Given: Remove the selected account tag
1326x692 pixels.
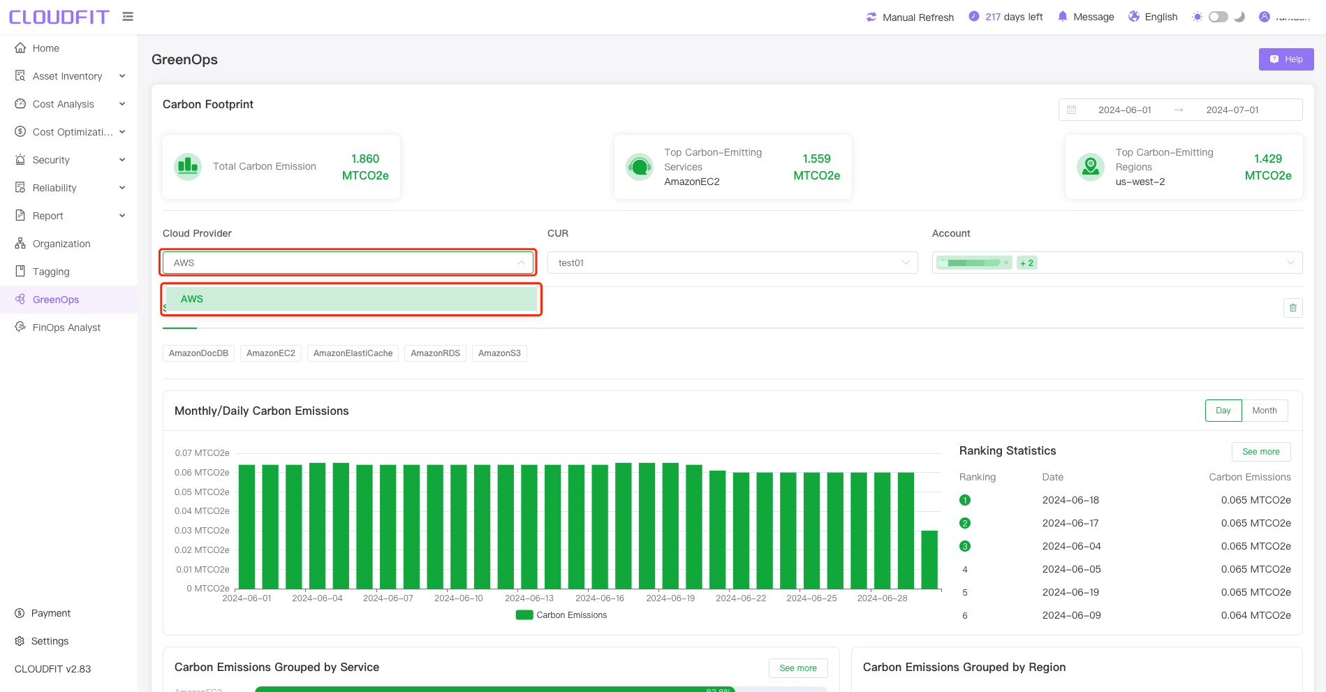Looking at the screenshot, I should [1006, 263].
